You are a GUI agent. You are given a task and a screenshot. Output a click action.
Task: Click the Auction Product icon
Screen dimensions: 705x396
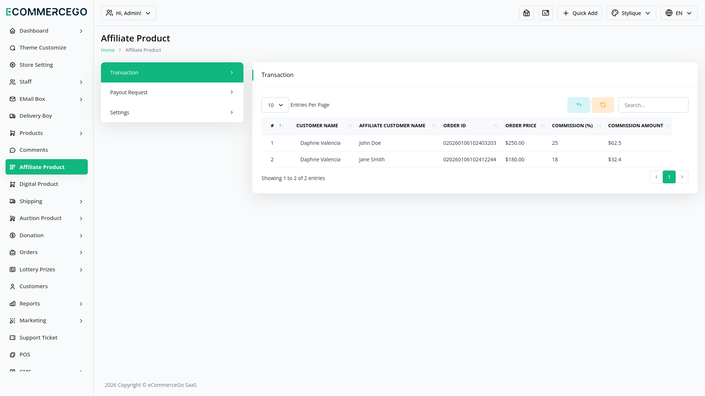[x=12, y=218]
